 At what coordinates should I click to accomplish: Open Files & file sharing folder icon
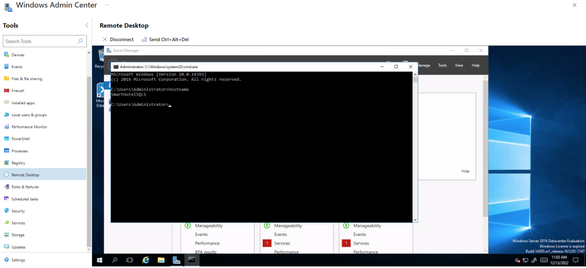point(6,78)
